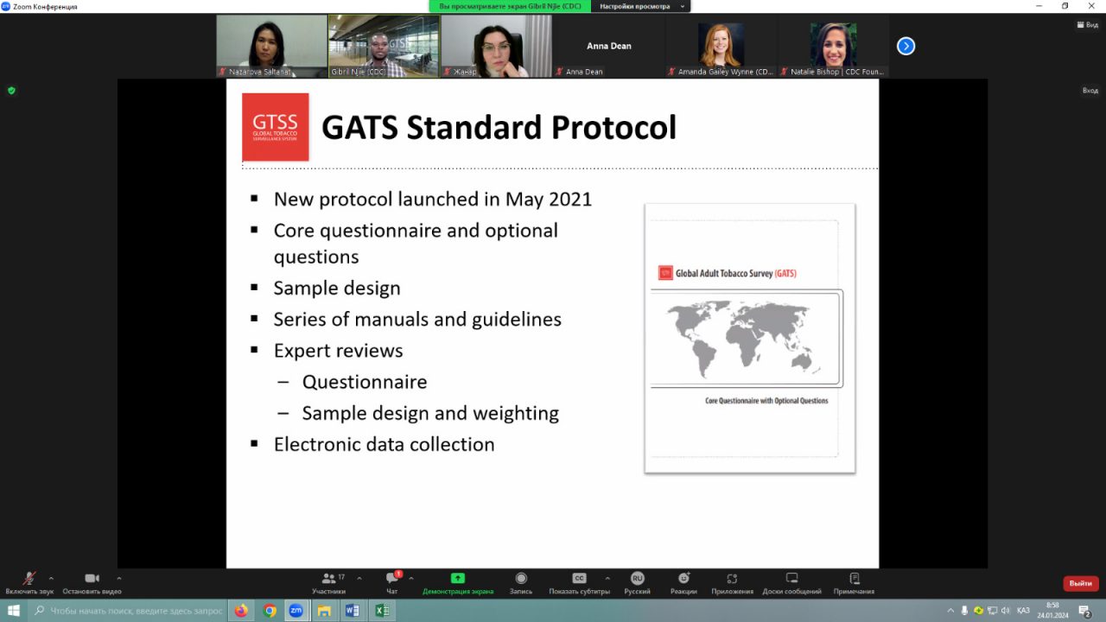1106x622 pixels.
Task: Open the Примечания notes panel
Action: [x=854, y=580]
